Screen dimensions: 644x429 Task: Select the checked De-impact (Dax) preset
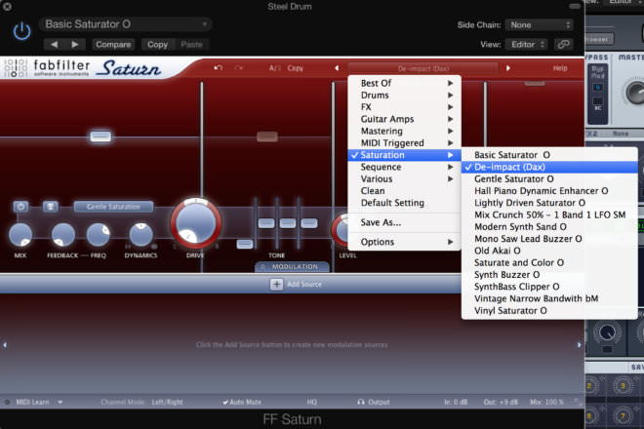549,167
